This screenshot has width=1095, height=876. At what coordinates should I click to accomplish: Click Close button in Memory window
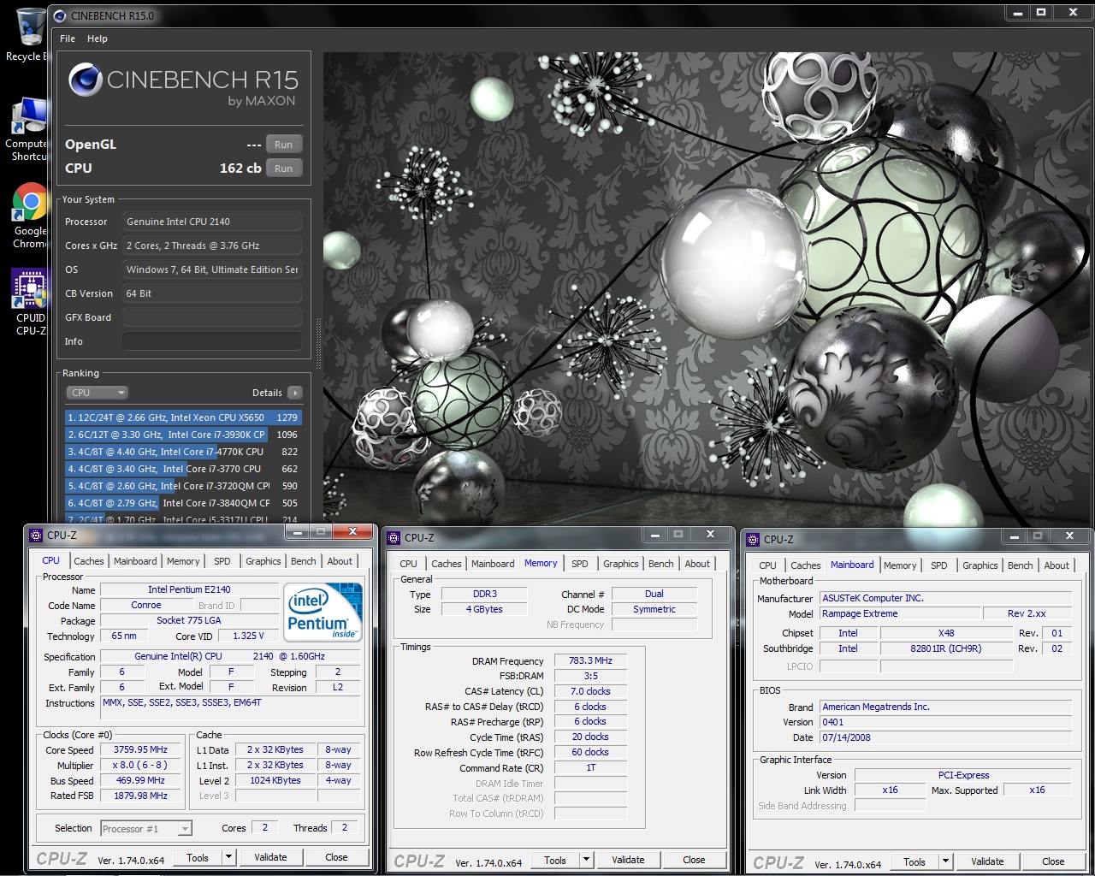point(694,860)
